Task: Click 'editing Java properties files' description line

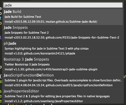Action: coord(57,96)
